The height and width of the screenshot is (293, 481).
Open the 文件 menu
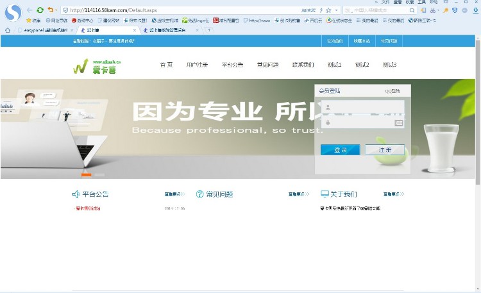tap(385, 2)
